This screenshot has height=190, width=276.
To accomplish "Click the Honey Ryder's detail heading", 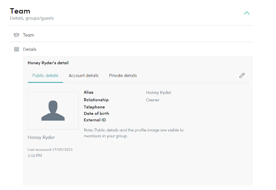I will click(48, 63).
